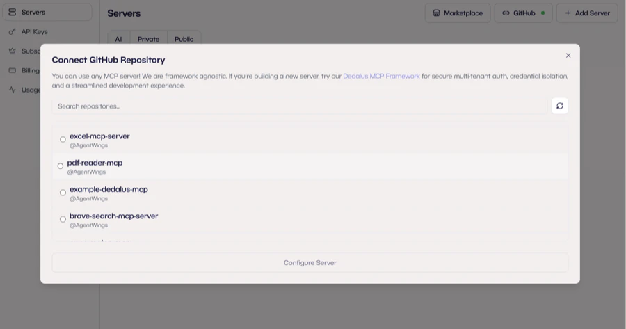Click the Servers sidebar icon
This screenshot has height=329, width=626.
click(13, 13)
